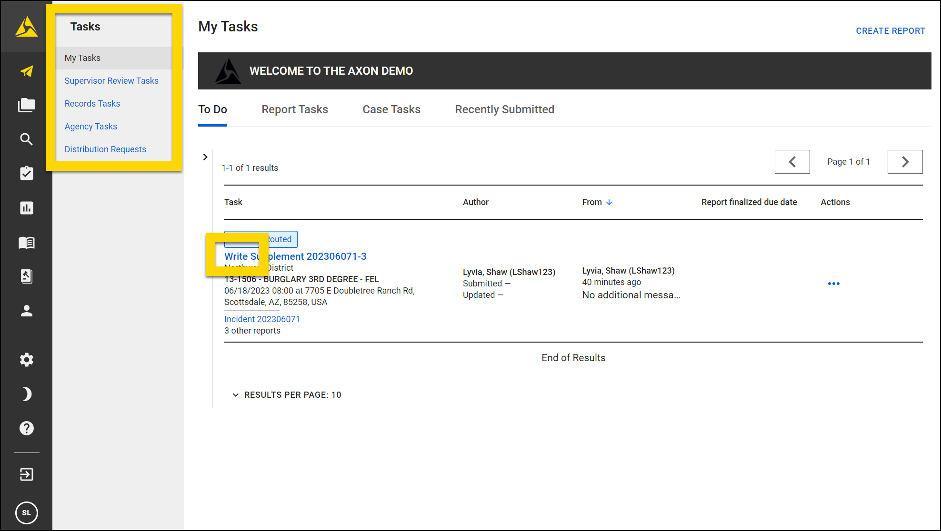The image size is (941, 531).
Task: Switch to the Report Tasks tab
Action: (x=295, y=109)
